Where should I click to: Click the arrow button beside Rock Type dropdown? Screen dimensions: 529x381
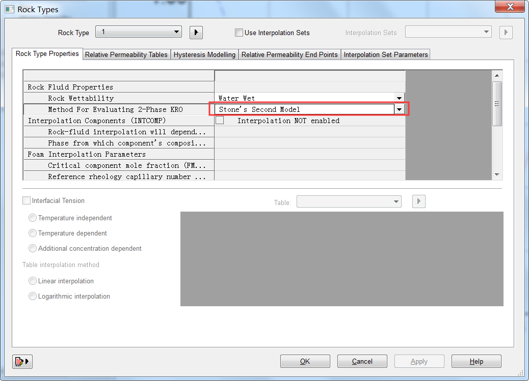click(196, 33)
